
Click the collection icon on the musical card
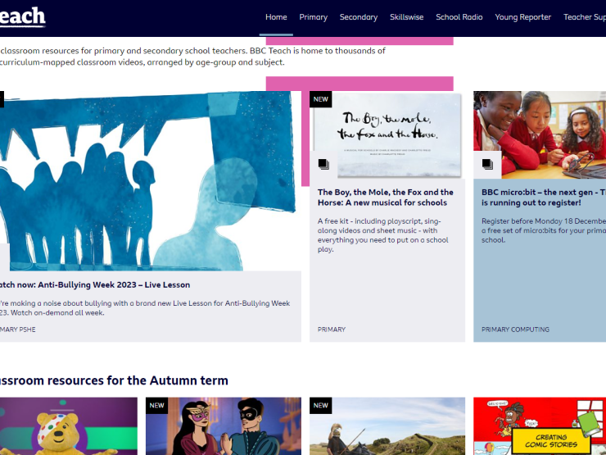point(323,164)
